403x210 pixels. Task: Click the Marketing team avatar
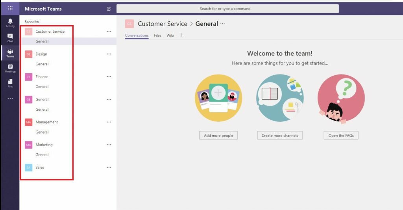[x=28, y=145]
